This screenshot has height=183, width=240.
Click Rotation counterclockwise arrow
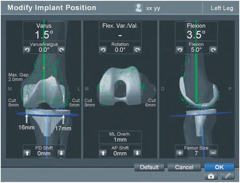[103, 50]
